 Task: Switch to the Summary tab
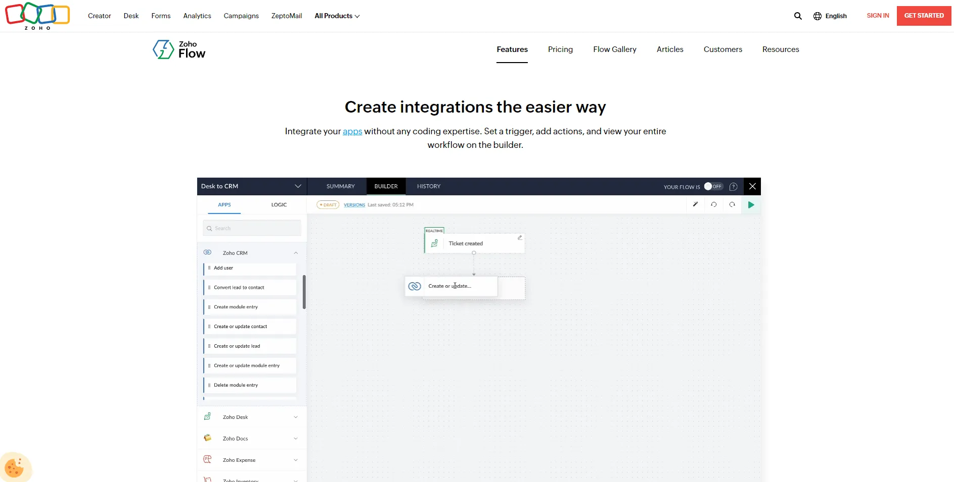(341, 186)
